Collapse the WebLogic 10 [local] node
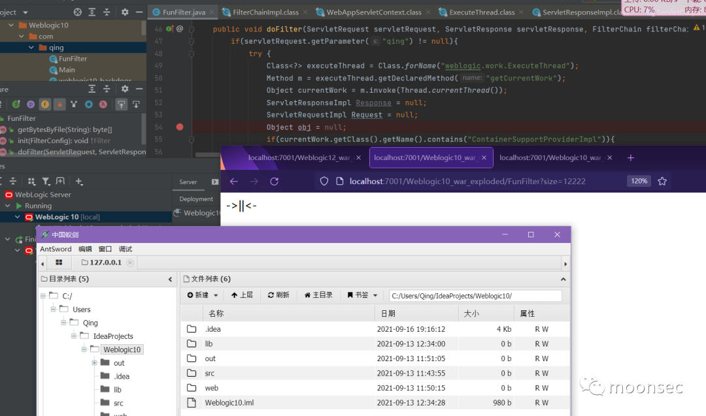706x416 pixels. click(x=18, y=217)
